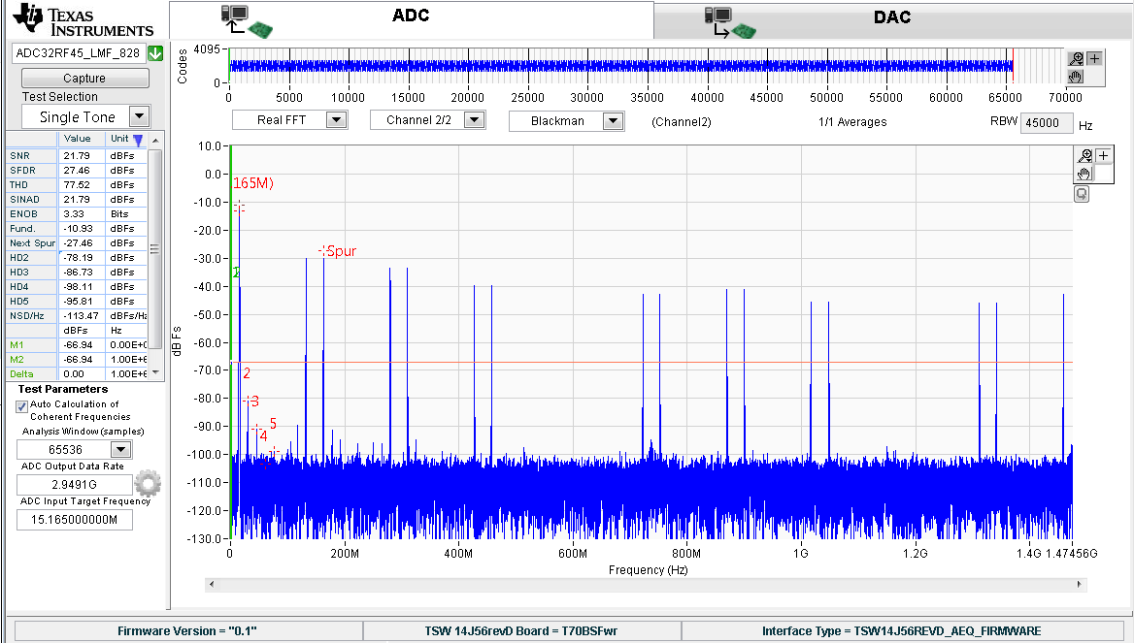1134x643 pixels.
Task: Switch to the ADC tab
Action: click(411, 18)
